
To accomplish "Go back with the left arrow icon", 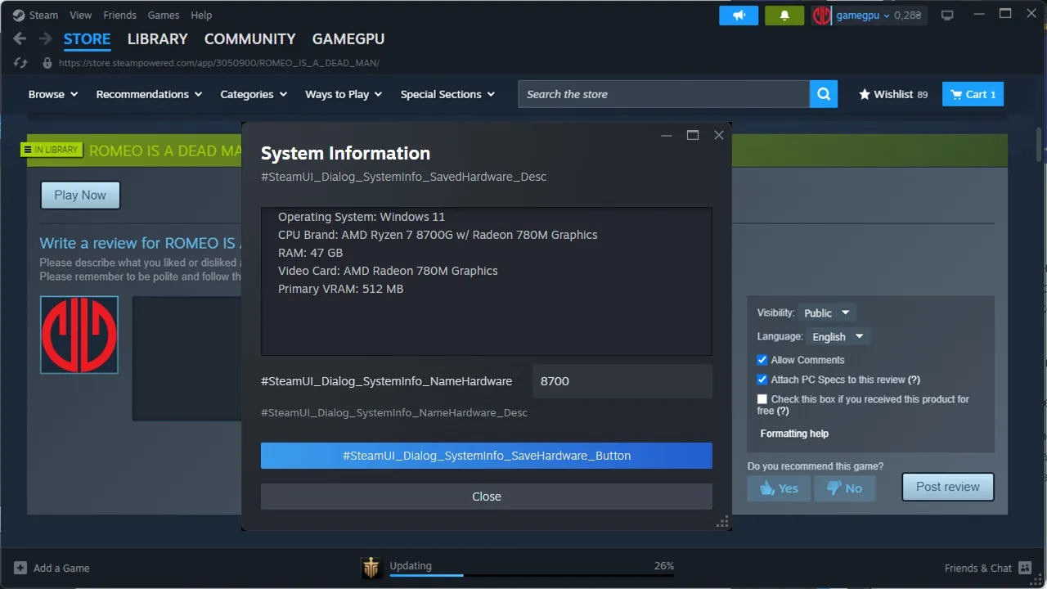I will click(20, 38).
